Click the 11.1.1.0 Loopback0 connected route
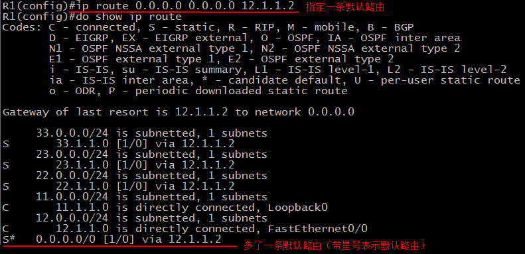 point(165,208)
